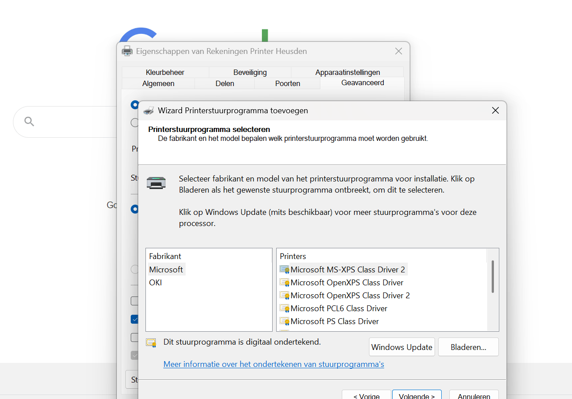
Task: Click icon of Microsoft OpenXPS Class Driver 2
Action: (x=284, y=296)
